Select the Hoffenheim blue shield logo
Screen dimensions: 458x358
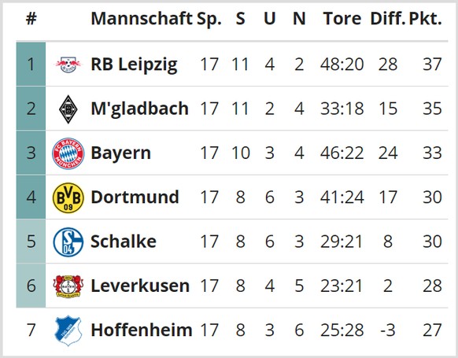[68, 330]
